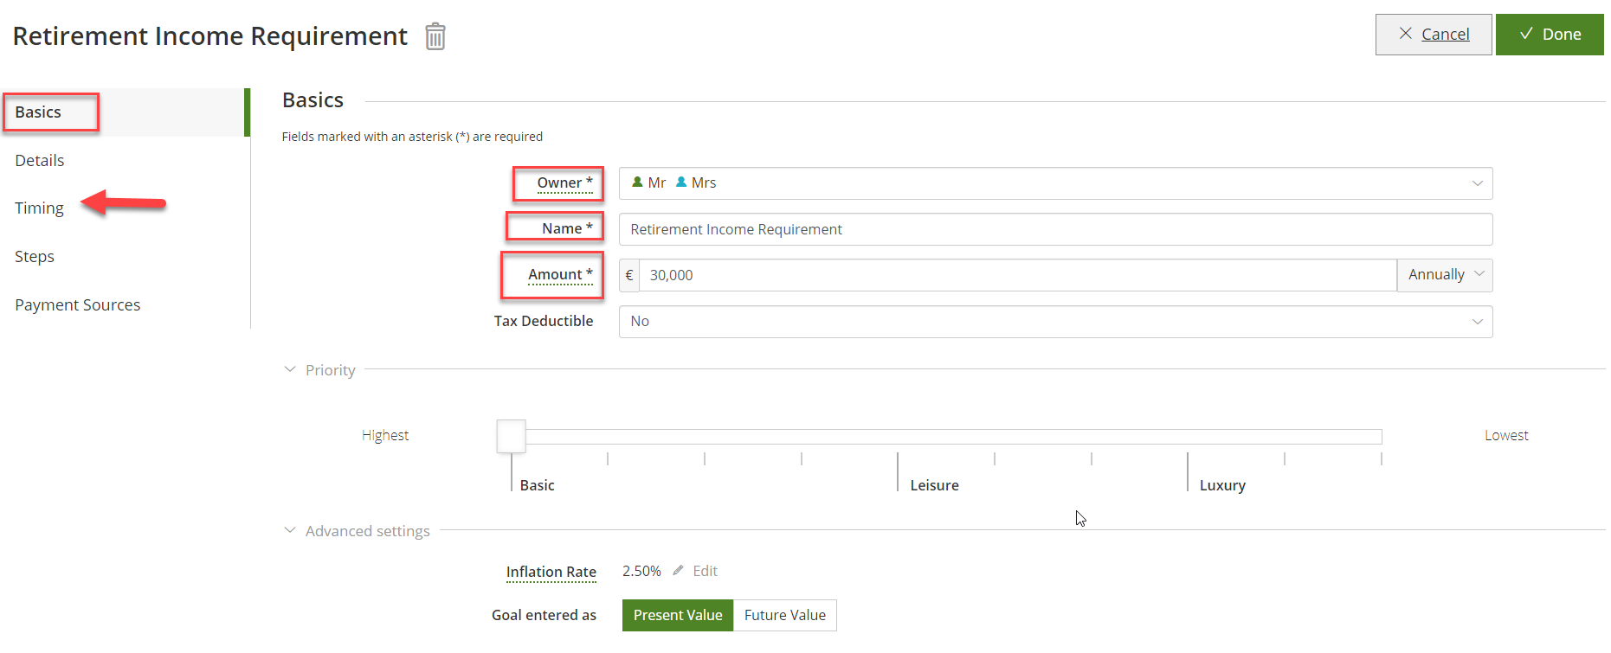The image size is (1611, 653).
Task: Open the Details tab
Action: pos(40,161)
